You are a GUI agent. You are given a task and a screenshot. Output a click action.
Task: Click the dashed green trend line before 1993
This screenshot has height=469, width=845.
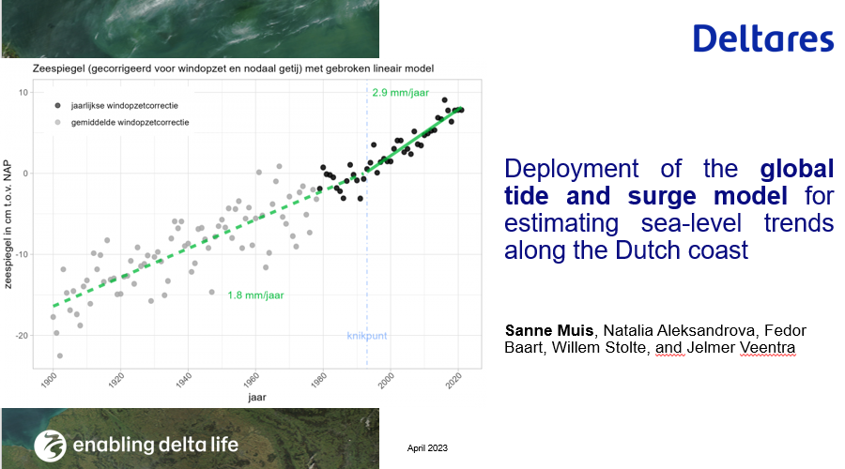tap(209, 239)
